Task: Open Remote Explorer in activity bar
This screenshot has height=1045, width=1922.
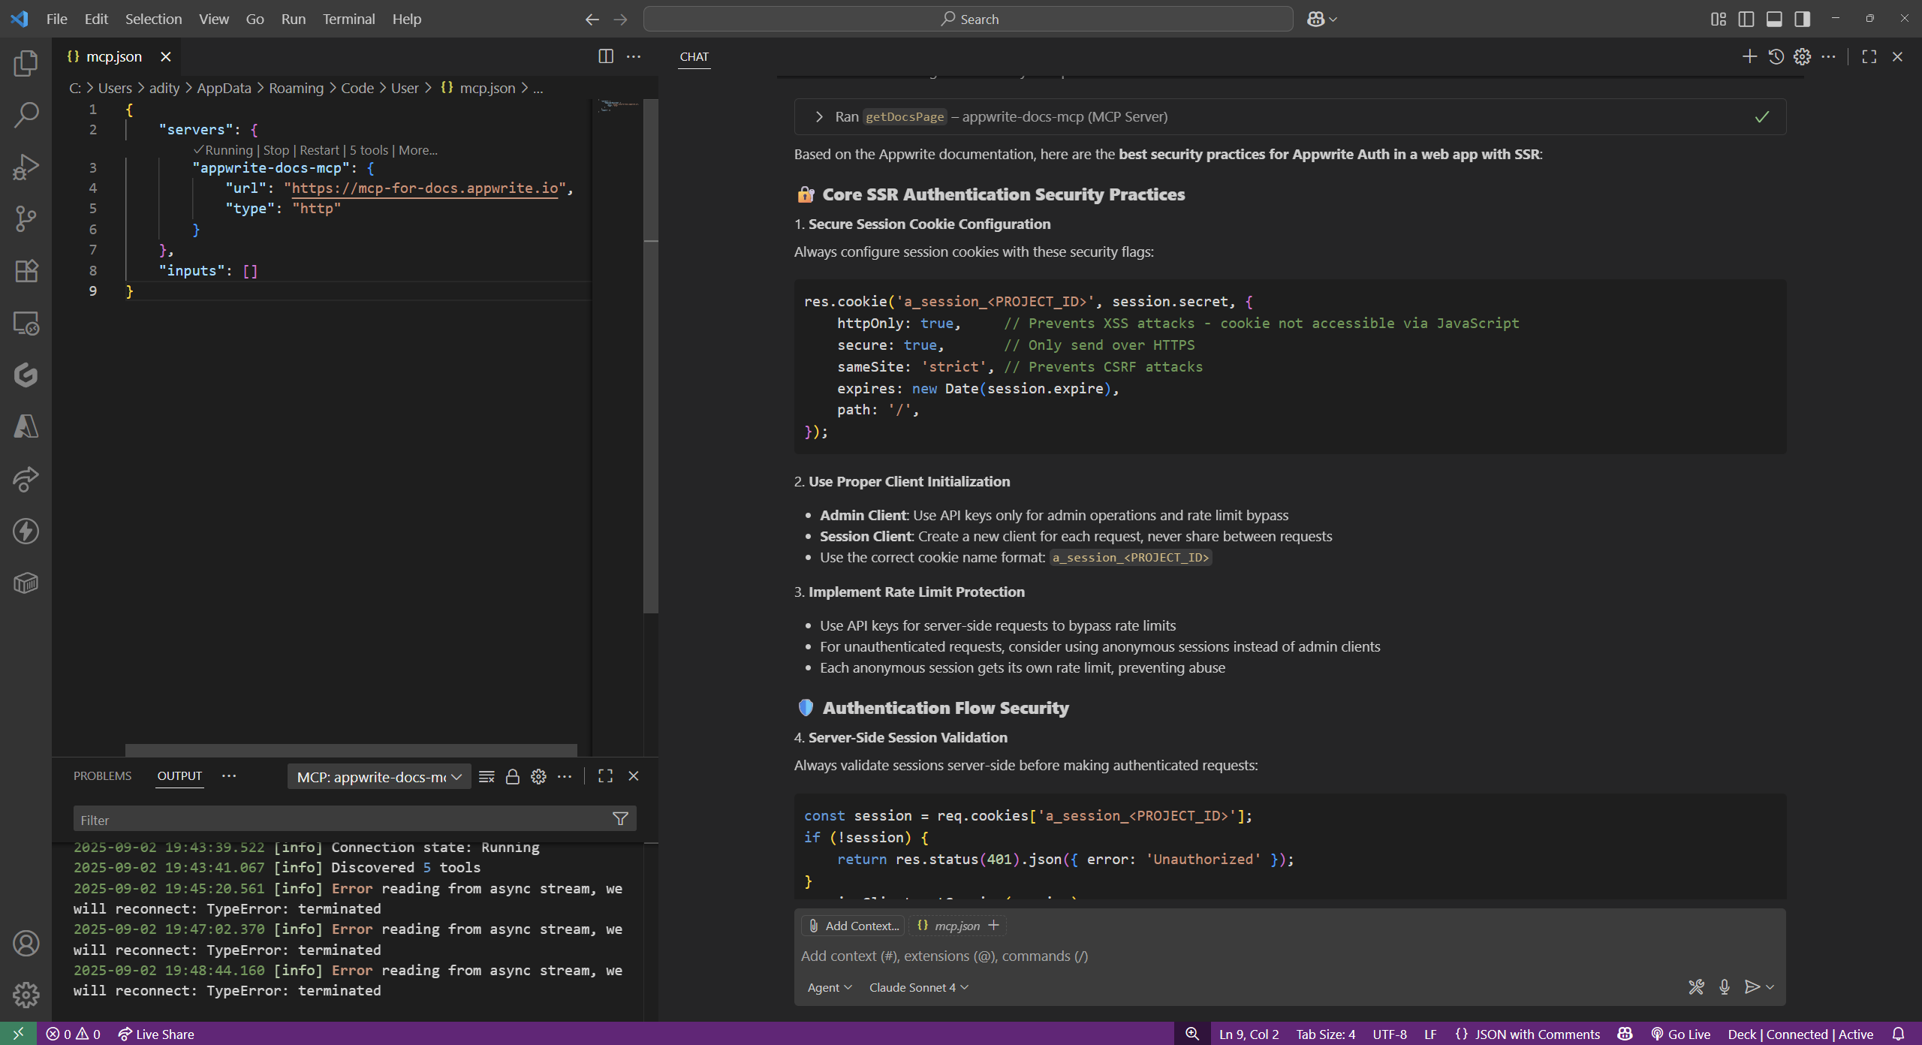Action: (26, 323)
